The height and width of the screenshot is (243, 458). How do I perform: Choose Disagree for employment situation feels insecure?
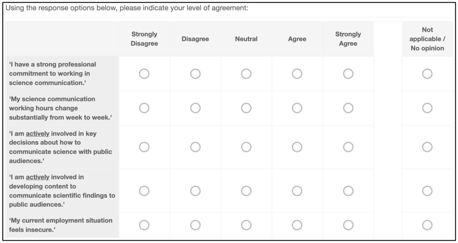pyautogui.click(x=196, y=225)
